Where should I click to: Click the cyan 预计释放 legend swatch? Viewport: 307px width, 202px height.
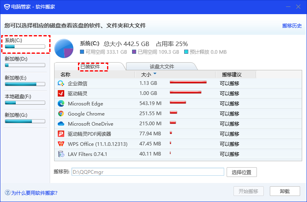point(186,52)
